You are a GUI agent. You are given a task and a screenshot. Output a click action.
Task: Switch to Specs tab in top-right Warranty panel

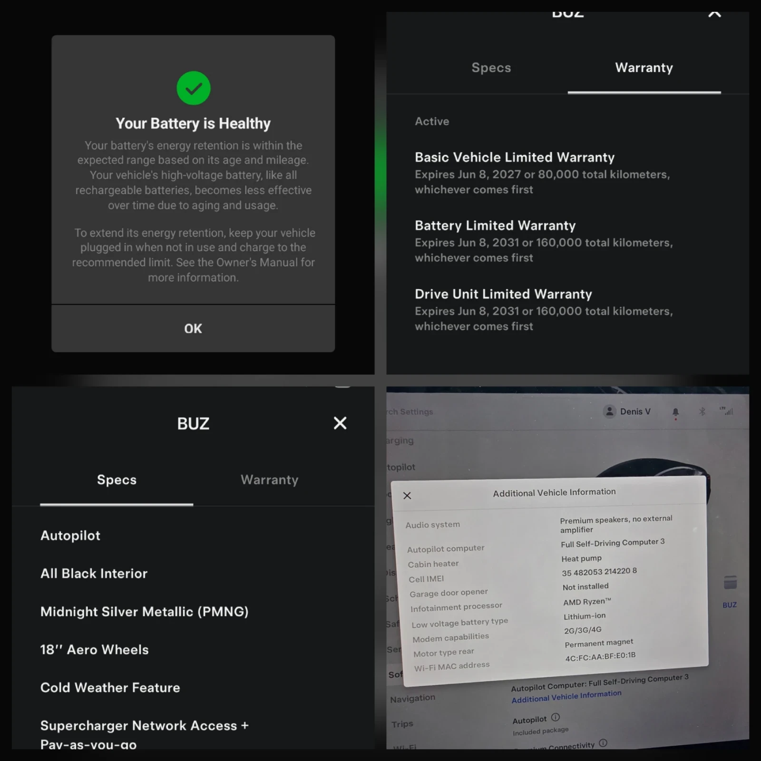click(491, 68)
